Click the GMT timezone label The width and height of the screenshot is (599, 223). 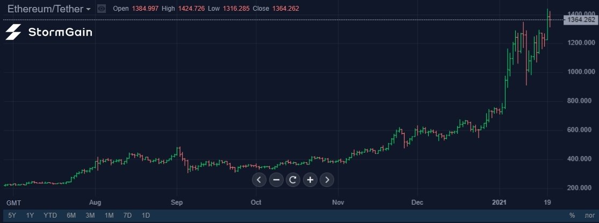point(14,203)
